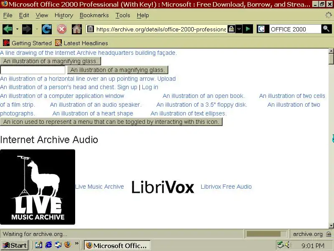The height and width of the screenshot is (251, 334).
Task: Stop page loading with the red Stop icon
Action: [62, 29]
